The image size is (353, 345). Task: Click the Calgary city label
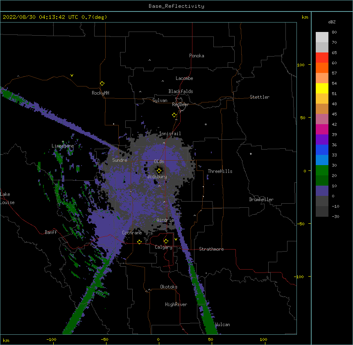click(x=164, y=247)
